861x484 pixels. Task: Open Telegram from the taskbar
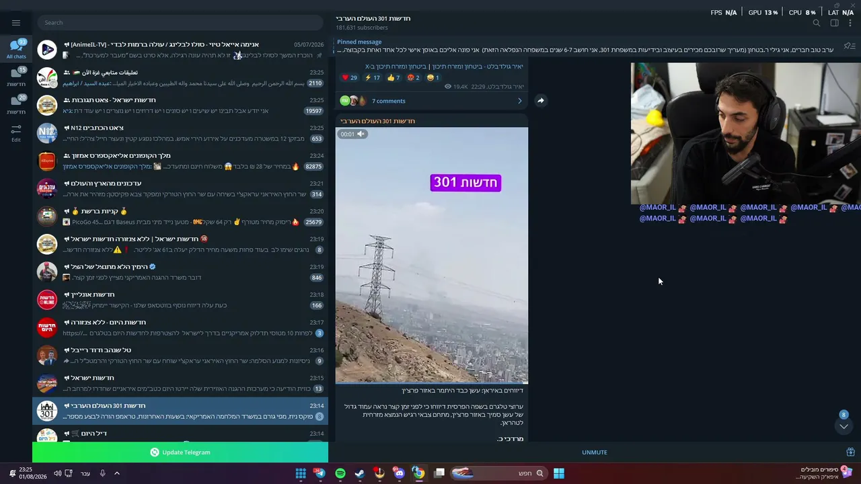[320, 473]
